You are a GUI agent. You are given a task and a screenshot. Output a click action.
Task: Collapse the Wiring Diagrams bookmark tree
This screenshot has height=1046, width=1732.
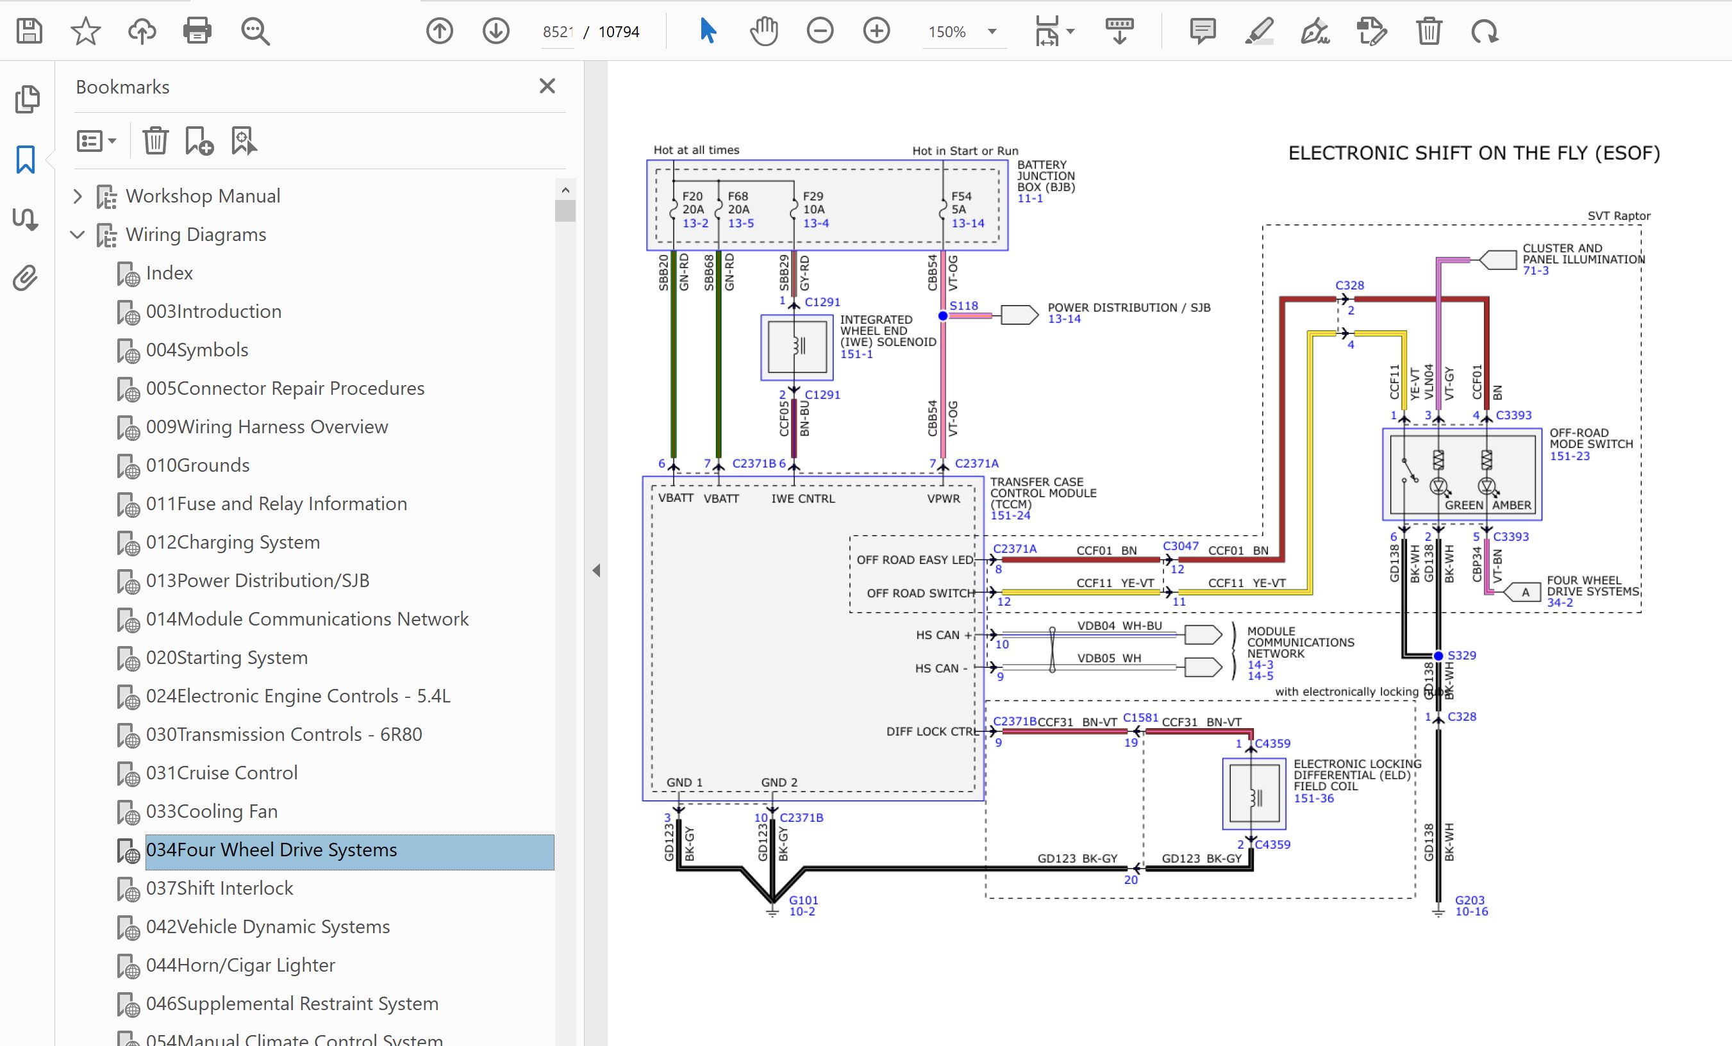point(78,235)
